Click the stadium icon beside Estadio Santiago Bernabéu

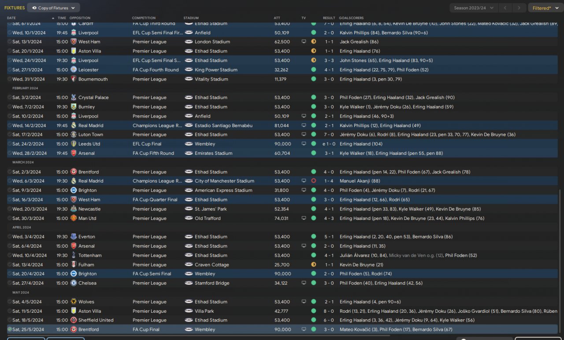(x=189, y=125)
